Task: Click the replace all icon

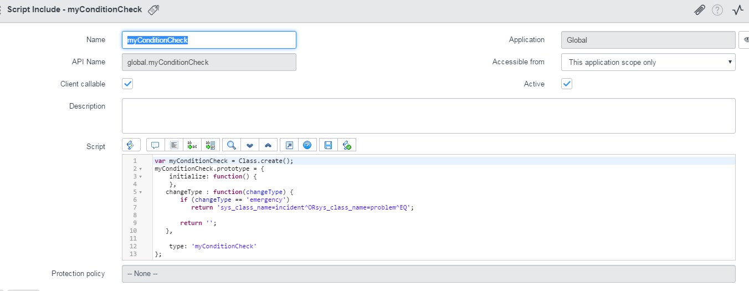Action: click(211, 145)
